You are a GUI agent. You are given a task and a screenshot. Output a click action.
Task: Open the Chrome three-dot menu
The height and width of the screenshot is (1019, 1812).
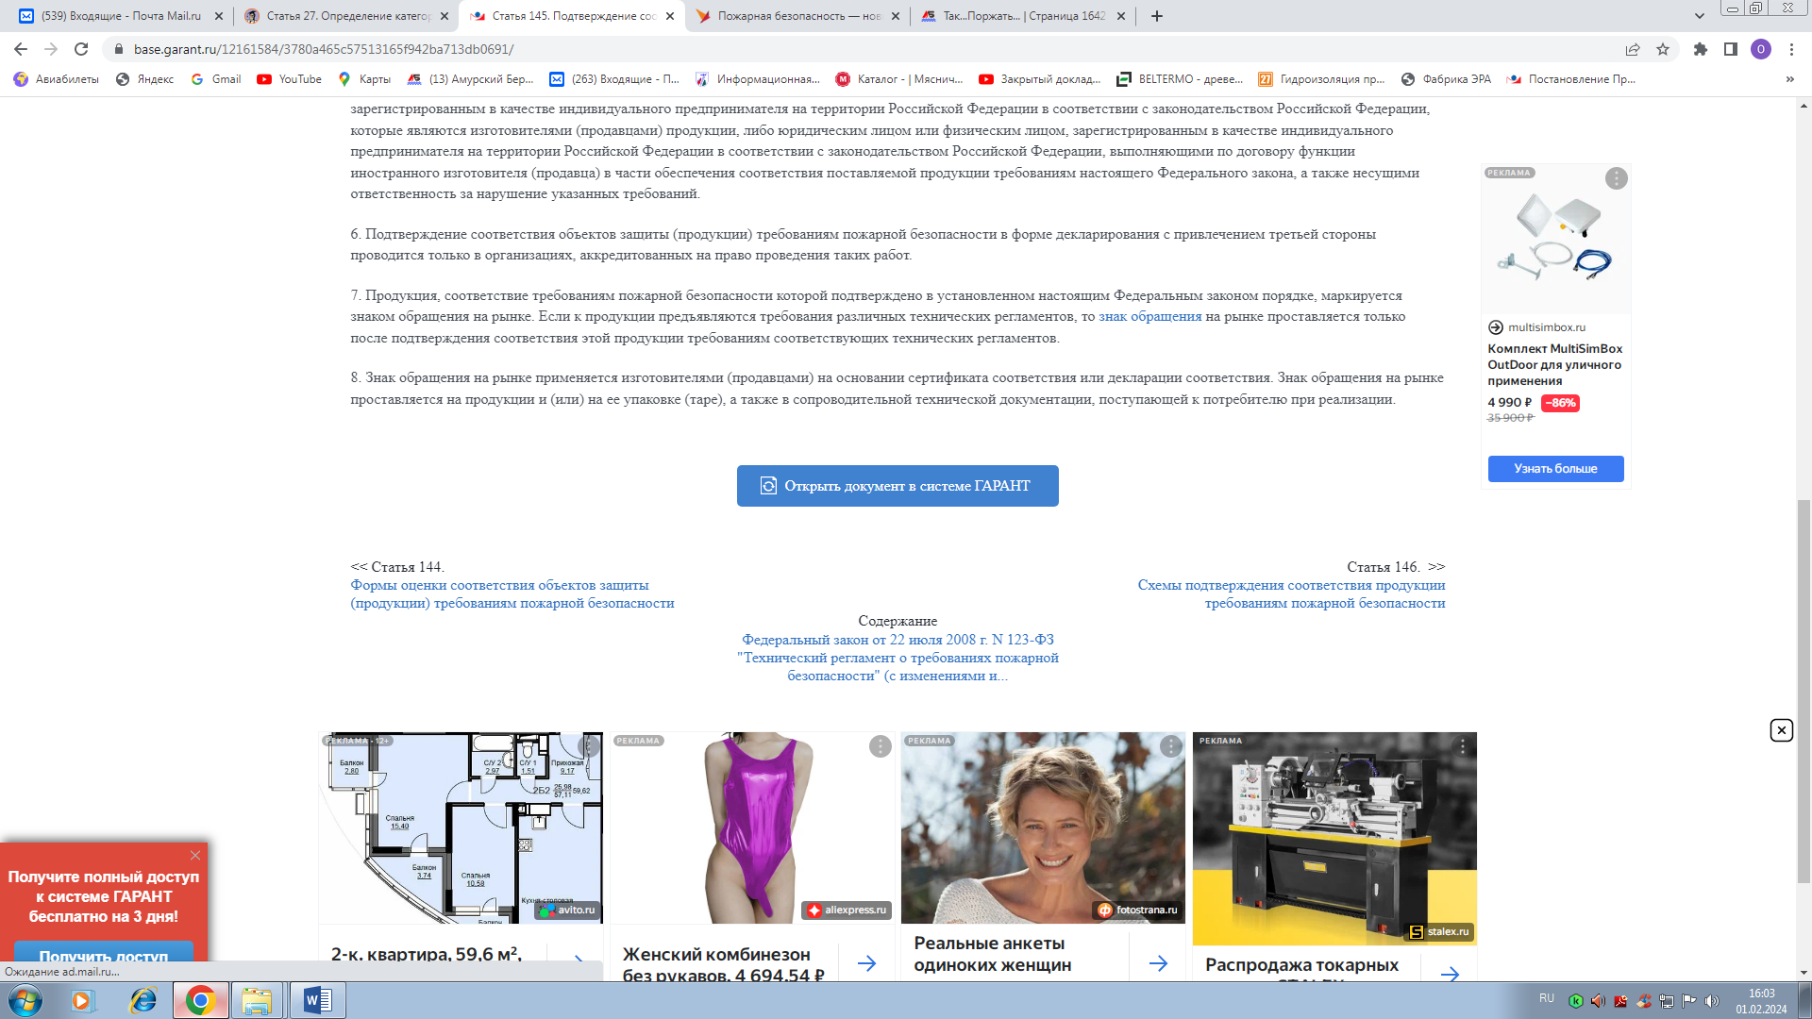tap(1791, 49)
